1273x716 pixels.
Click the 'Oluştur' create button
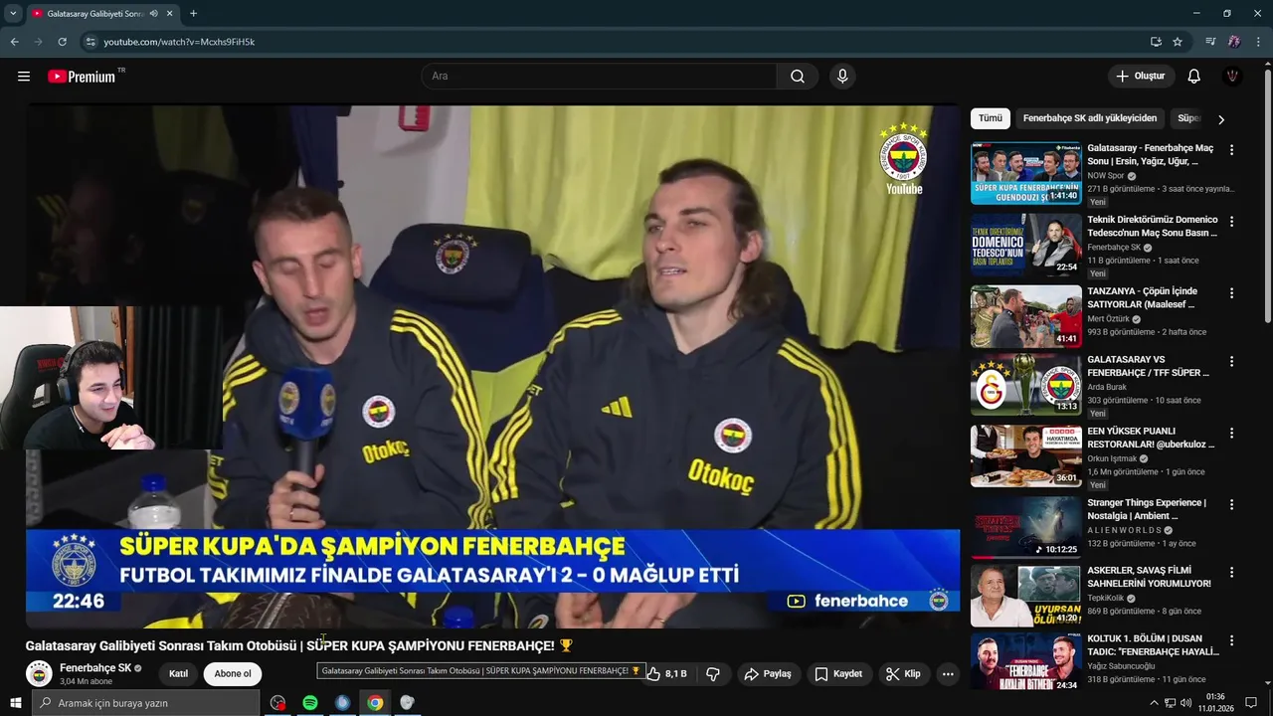click(1140, 77)
